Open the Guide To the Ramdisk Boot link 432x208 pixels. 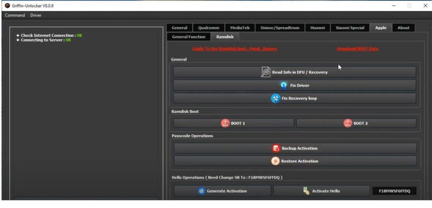235,49
